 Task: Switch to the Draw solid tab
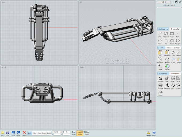(x=175, y=29)
